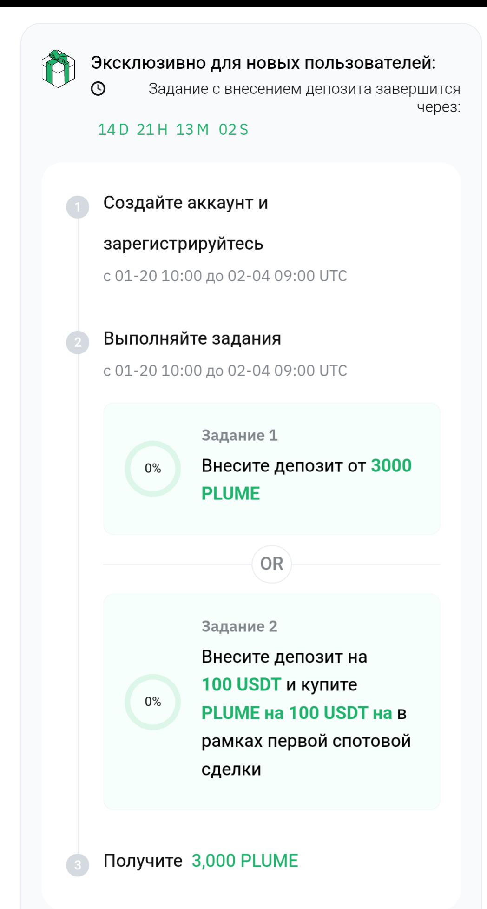
Task: Click the Получите step label
Action: [x=143, y=861]
